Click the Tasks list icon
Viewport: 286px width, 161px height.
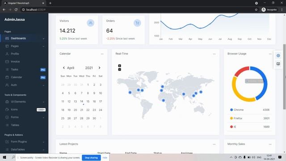point(7,70)
